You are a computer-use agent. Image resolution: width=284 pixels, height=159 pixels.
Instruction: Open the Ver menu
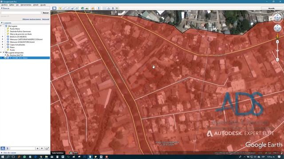(17, 5)
